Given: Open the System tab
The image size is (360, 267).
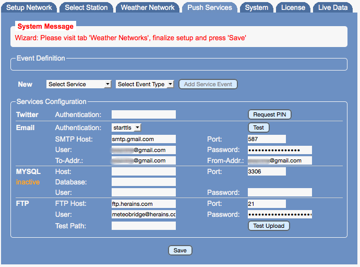Looking at the screenshot, I should (256, 7).
